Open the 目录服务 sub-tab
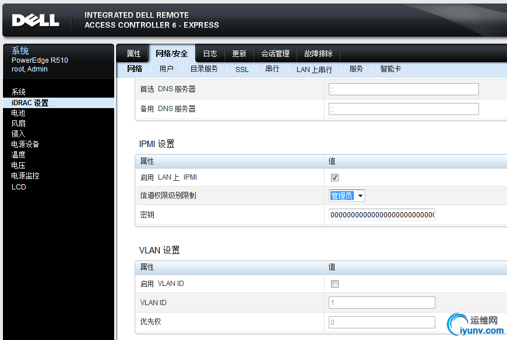The height and width of the screenshot is (340, 507). tap(204, 69)
